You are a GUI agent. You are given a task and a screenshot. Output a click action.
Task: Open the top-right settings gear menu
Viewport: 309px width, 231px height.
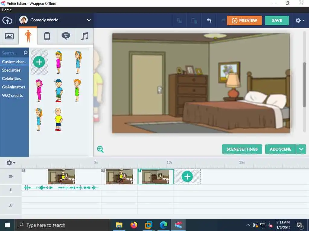[x=300, y=20]
